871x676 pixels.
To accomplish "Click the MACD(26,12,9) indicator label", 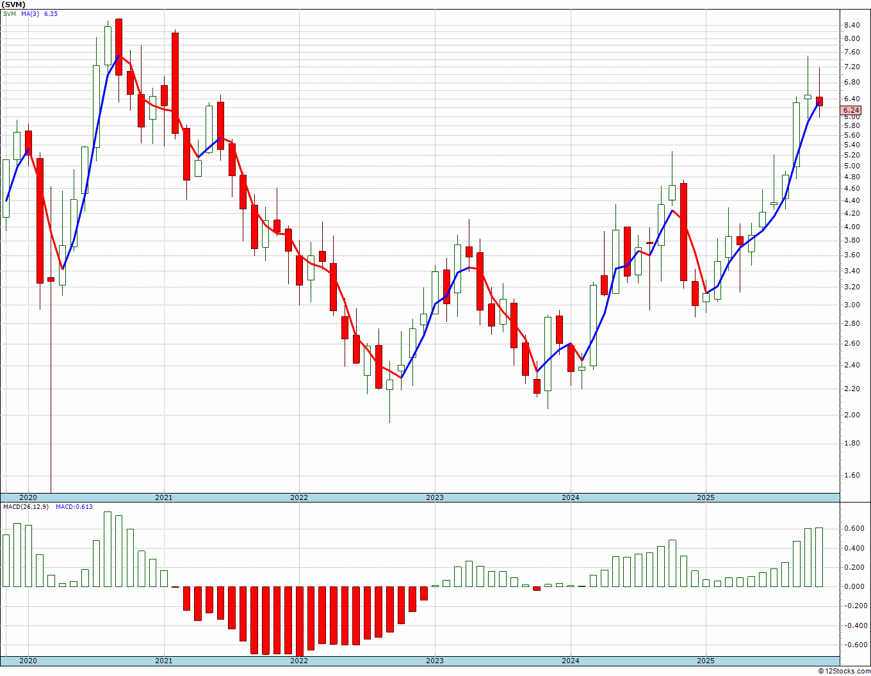I will pyautogui.click(x=27, y=507).
